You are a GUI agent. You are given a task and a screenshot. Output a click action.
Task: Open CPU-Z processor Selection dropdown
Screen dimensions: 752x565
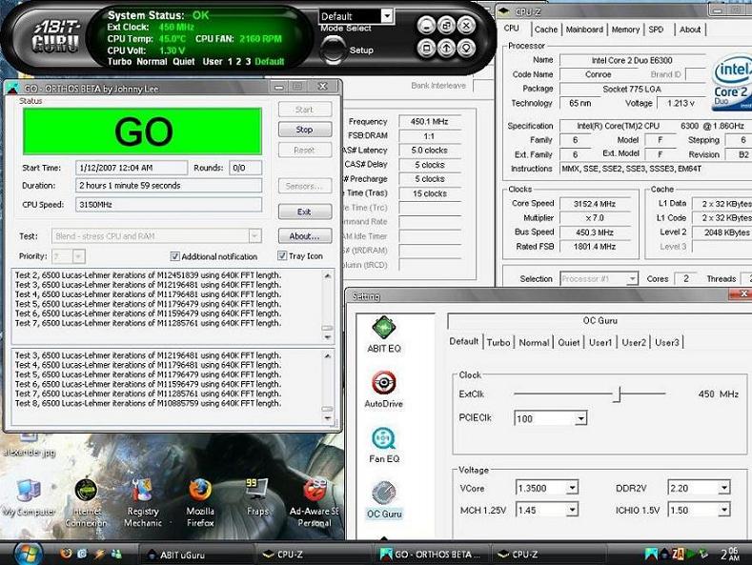click(633, 278)
